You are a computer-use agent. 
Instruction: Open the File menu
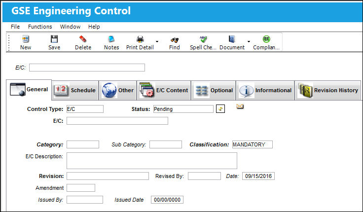point(15,27)
